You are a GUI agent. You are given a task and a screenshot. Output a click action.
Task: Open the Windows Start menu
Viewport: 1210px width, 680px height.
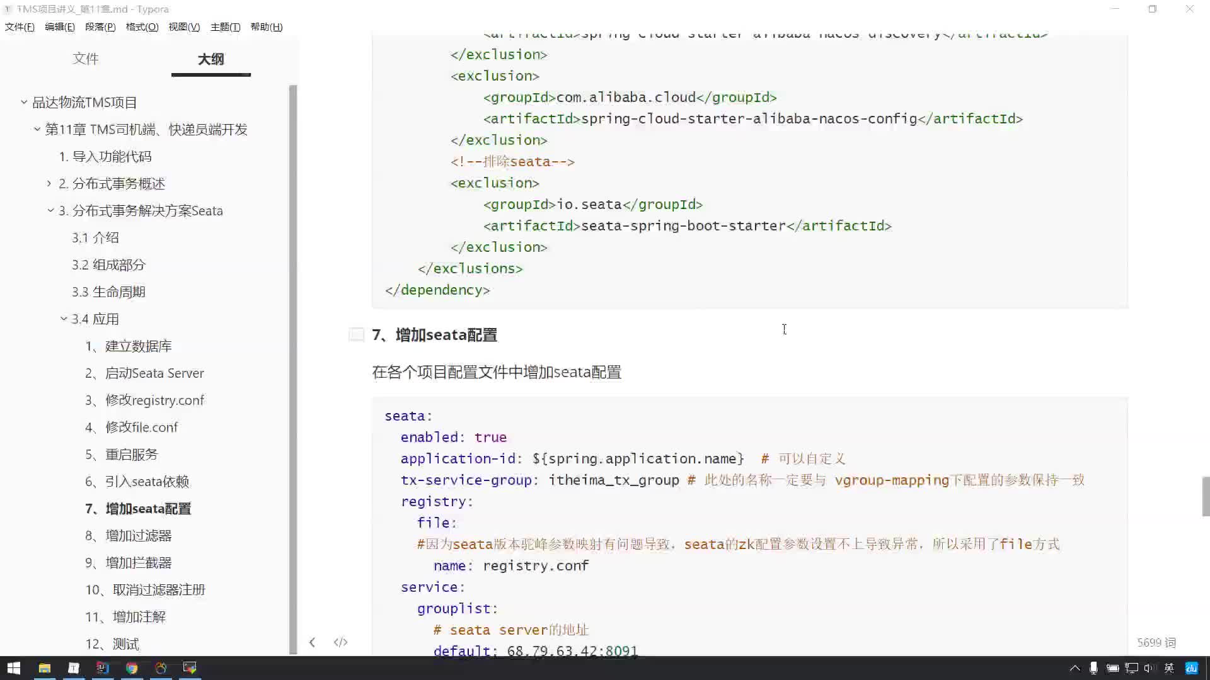pyautogui.click(x=14, y=668)
